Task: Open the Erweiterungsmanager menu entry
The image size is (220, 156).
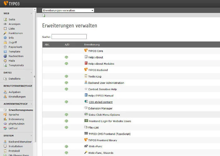Action: 21,110
